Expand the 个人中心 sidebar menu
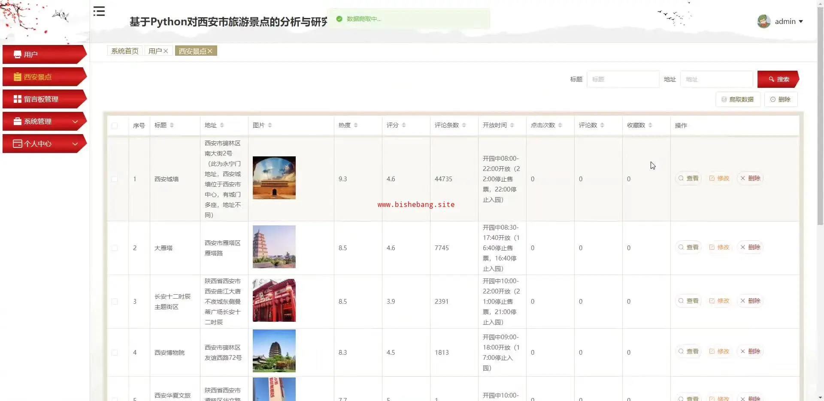Screen dimensions: 824x401 tap(44, 144)
